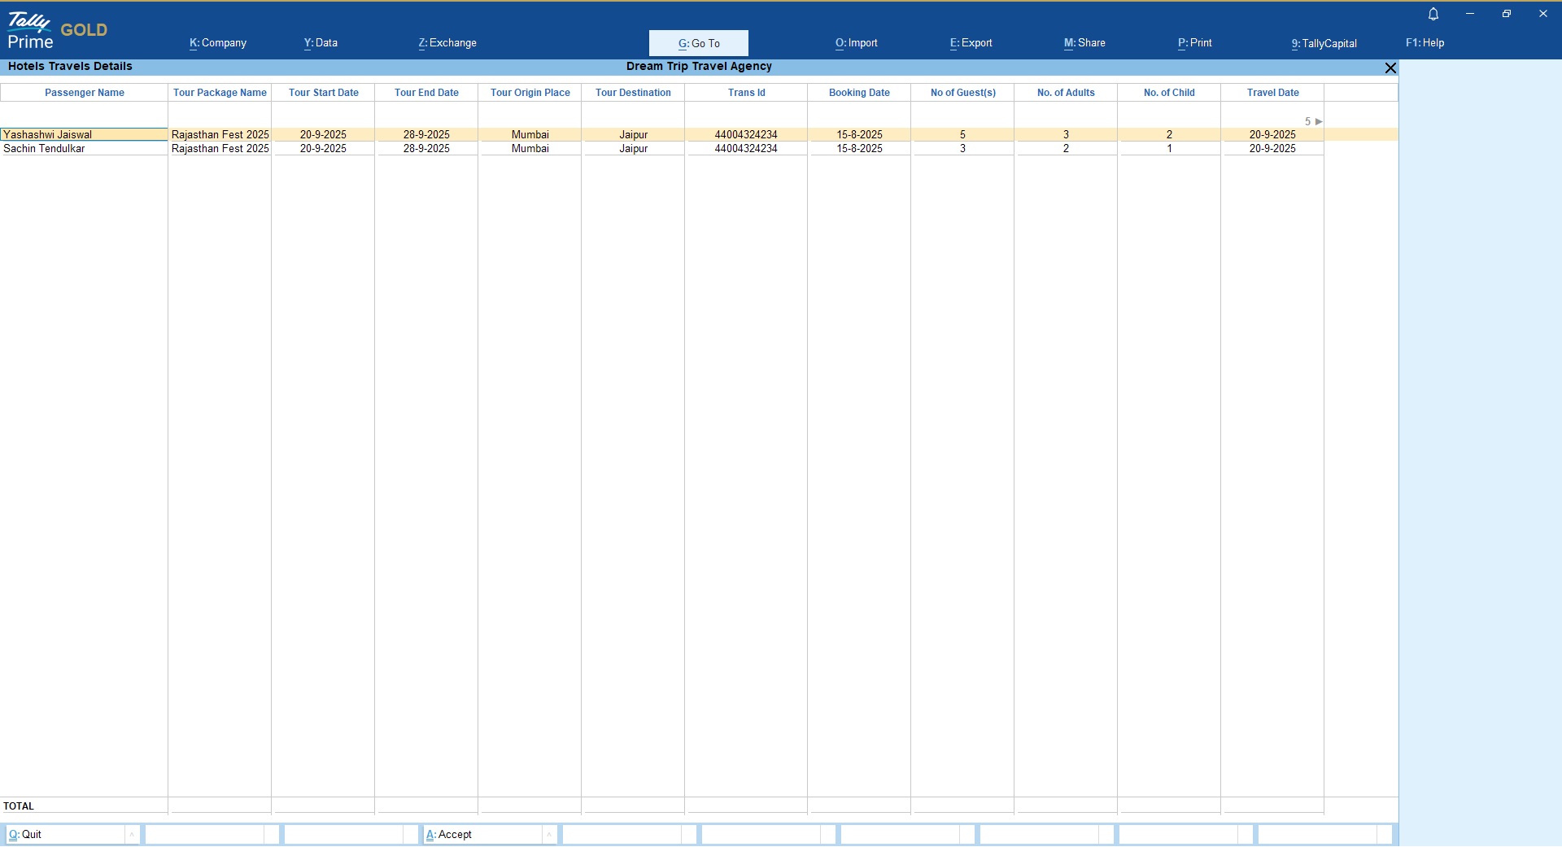Open F1 Help
This screenshot has width=1562, height=847.
pyautogui.click(x=1425, y=43)
